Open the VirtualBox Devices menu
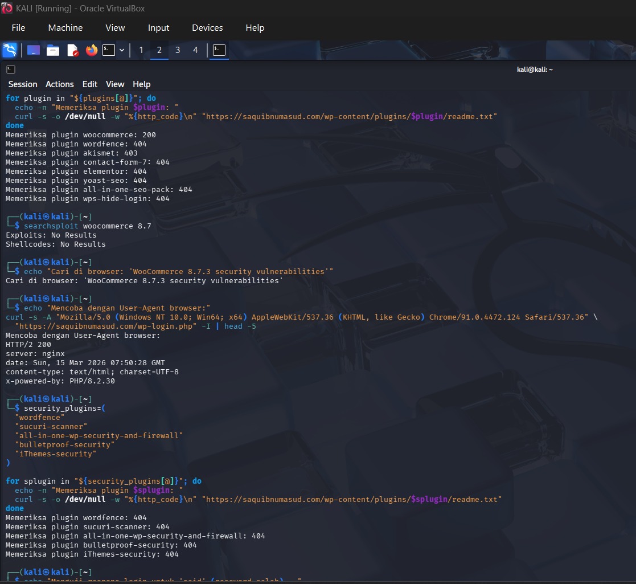636x584 pixels. click(207, 27)
